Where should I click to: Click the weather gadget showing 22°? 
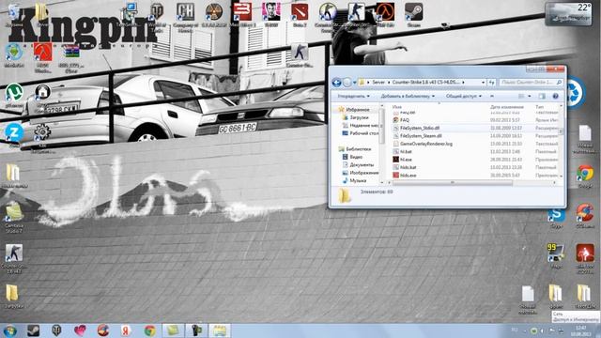pos(568,14)
